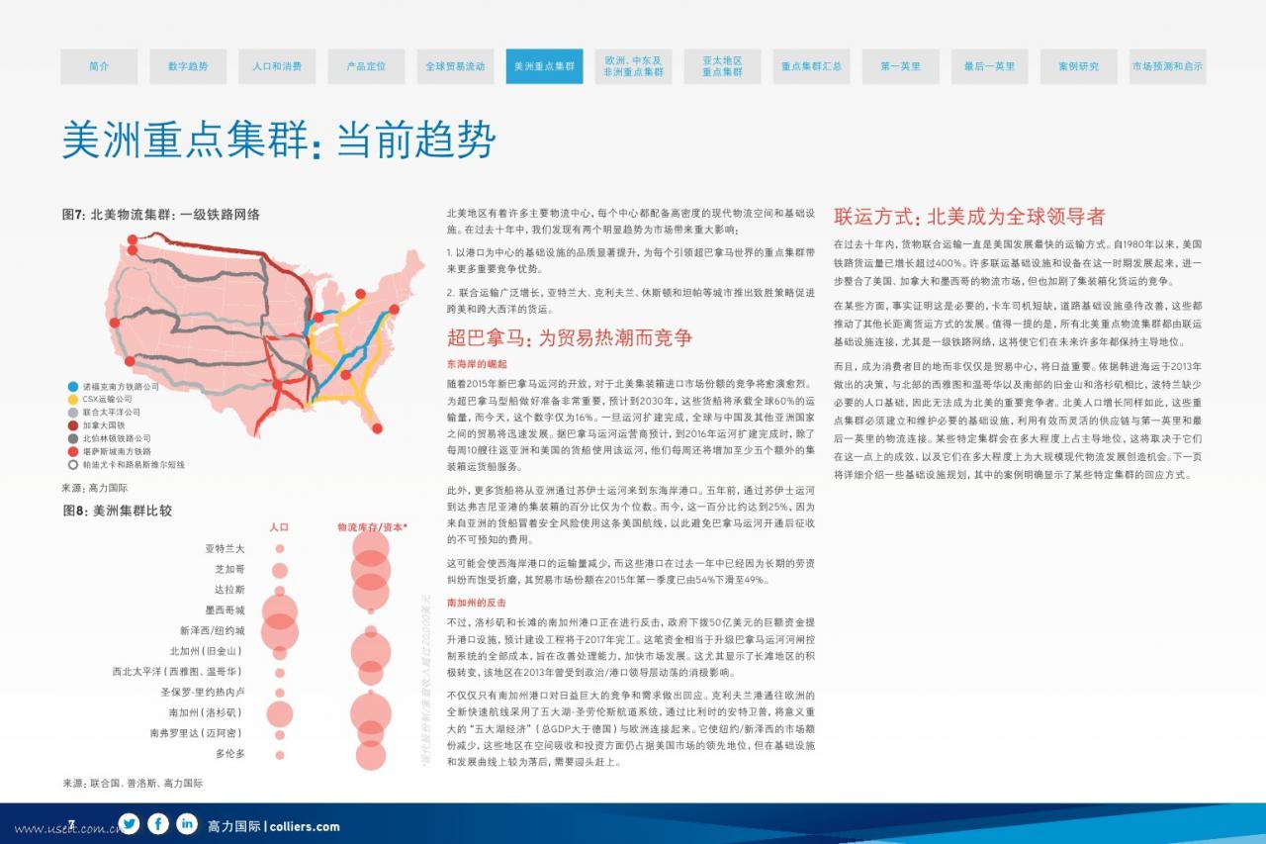Visit the colliers.com link in the footer
The height and width of the screenshot is (844, 1266).
click(x=305, y=826)
